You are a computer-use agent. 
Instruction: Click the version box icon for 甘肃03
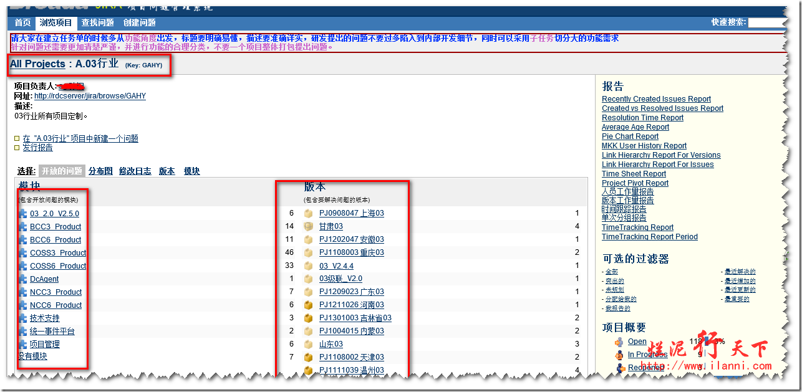click(x=308, y=227)
